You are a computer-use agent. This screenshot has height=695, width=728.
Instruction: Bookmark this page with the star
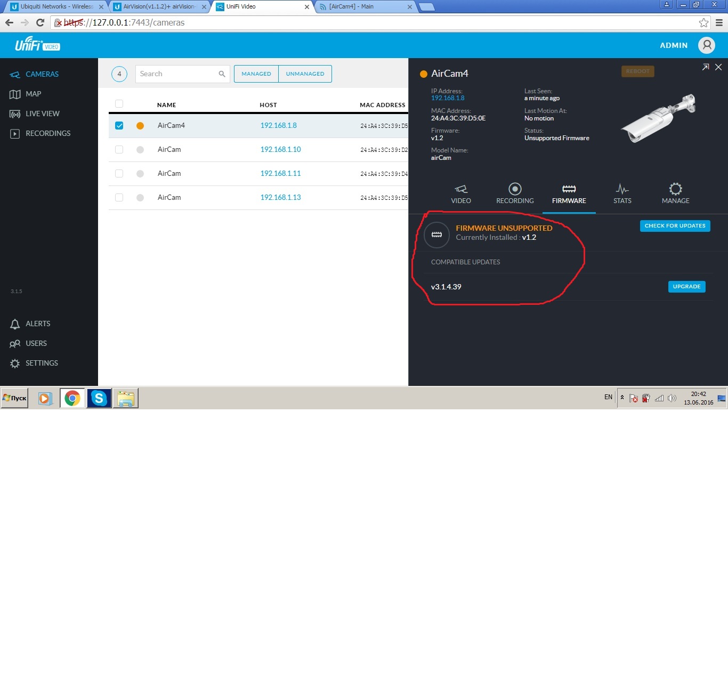703,22
